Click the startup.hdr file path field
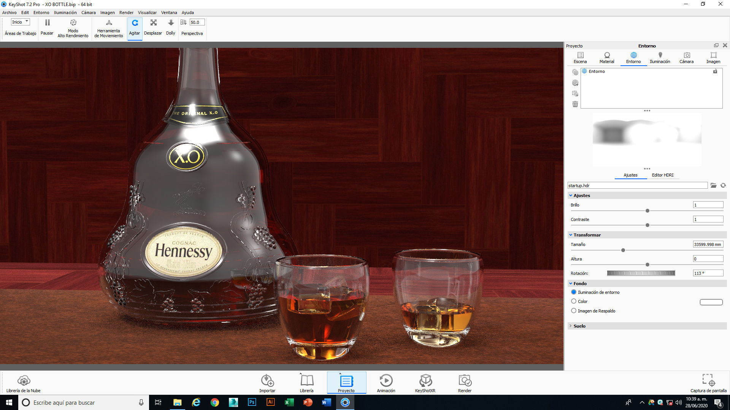 coord(638,186)
